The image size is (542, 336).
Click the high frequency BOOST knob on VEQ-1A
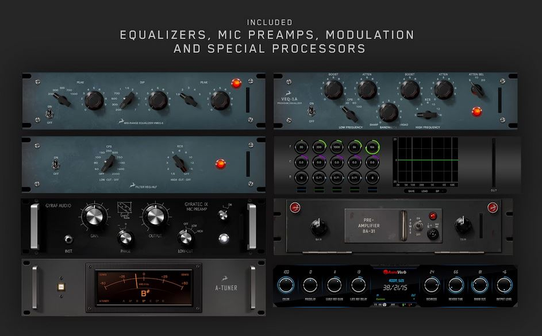[x=410, y=90]
